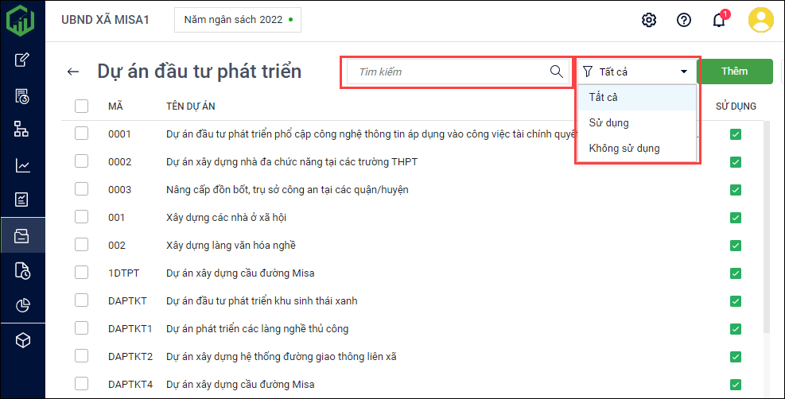Expand the Tất cả filter dropdown

pyautogui.click(x=636, y=72)
